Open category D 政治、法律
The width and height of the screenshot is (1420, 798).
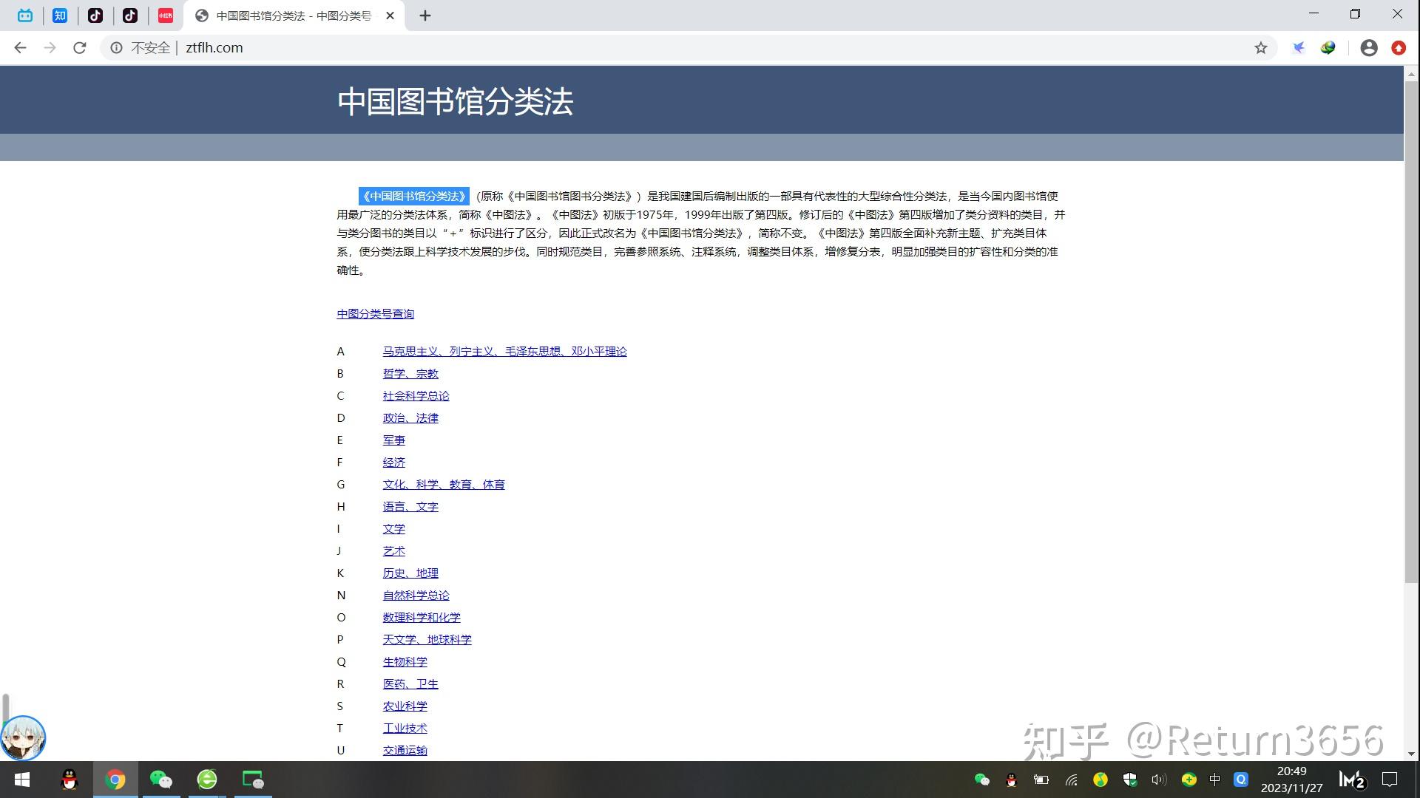[410, 418]
